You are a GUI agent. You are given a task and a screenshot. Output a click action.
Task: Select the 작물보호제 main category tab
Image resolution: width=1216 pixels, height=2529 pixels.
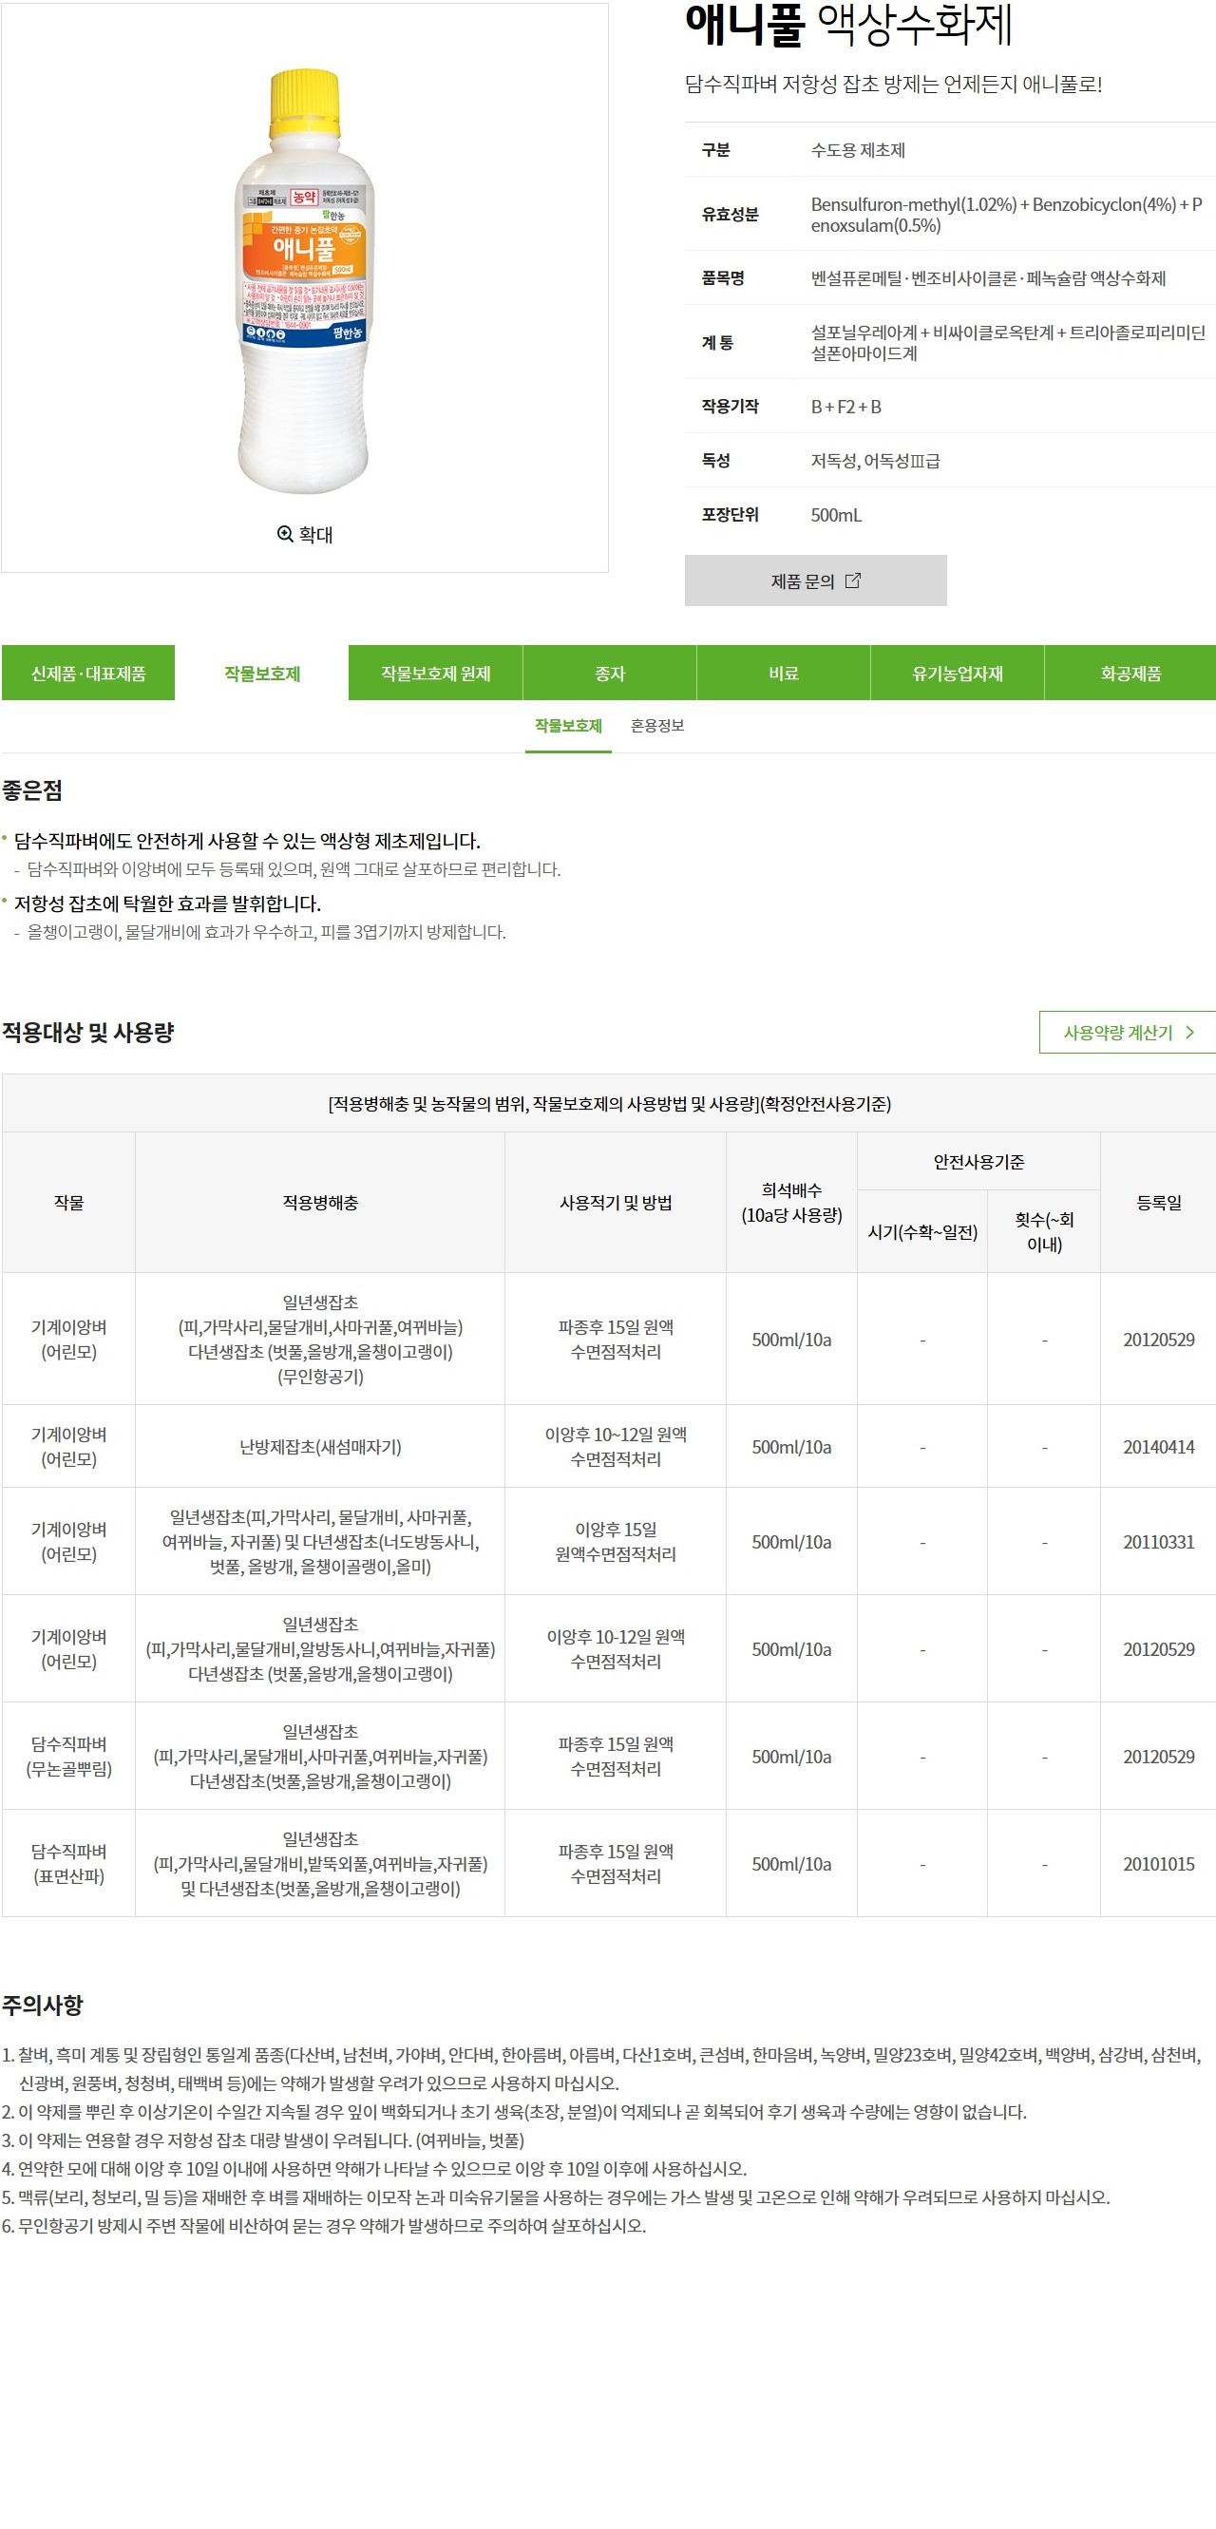click(x=262, y=673)
